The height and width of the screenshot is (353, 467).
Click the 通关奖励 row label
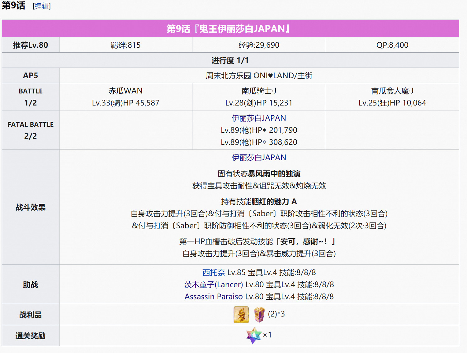pyautogui.click(x=30, y=335)
